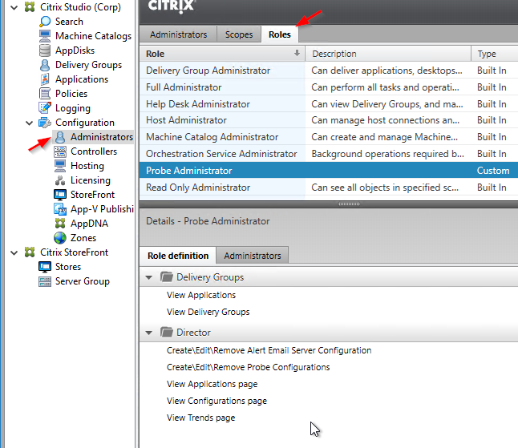Click Create\Edit\Remove Alert Email Server Configuration
Screen dimensions: 518x448
click(x=269, y=350)
